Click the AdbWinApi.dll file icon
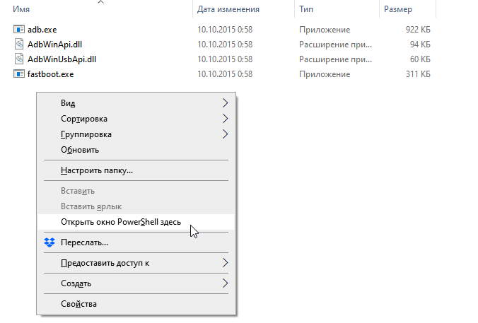The image size is (478, 323). (x=19, y=44)
